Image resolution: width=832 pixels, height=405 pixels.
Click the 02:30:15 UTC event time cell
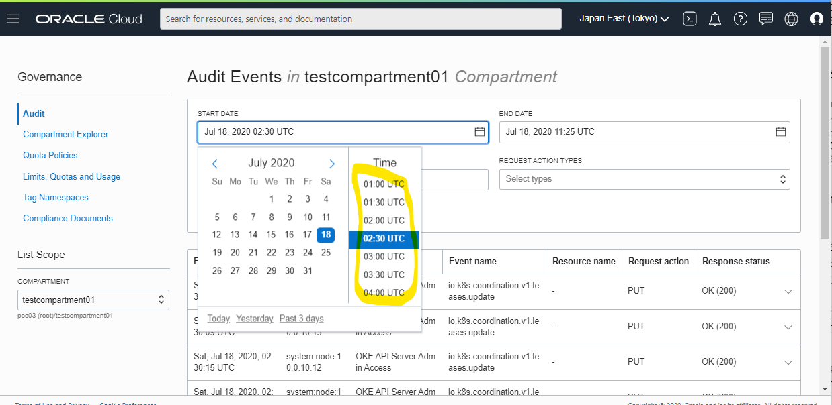tap(233, 362)
